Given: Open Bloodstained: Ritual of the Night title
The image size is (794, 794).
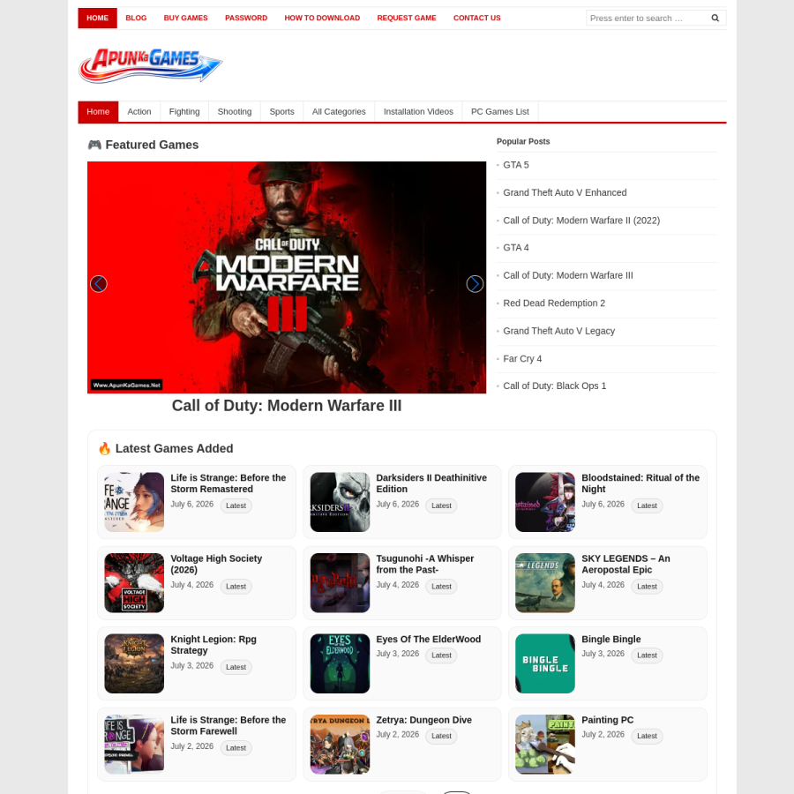Looking at the screenshot, I should pyautogui.click(x=640, y=483).
